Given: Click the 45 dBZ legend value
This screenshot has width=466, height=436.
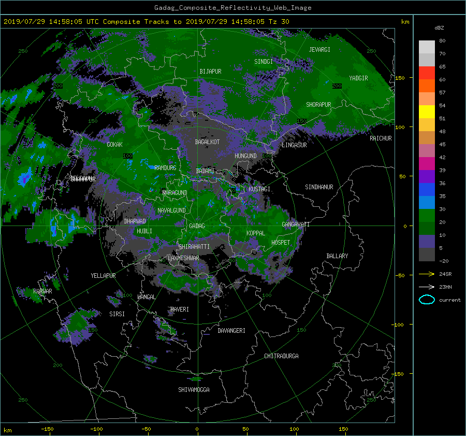Looking at the screenshot, I should 442,144.
